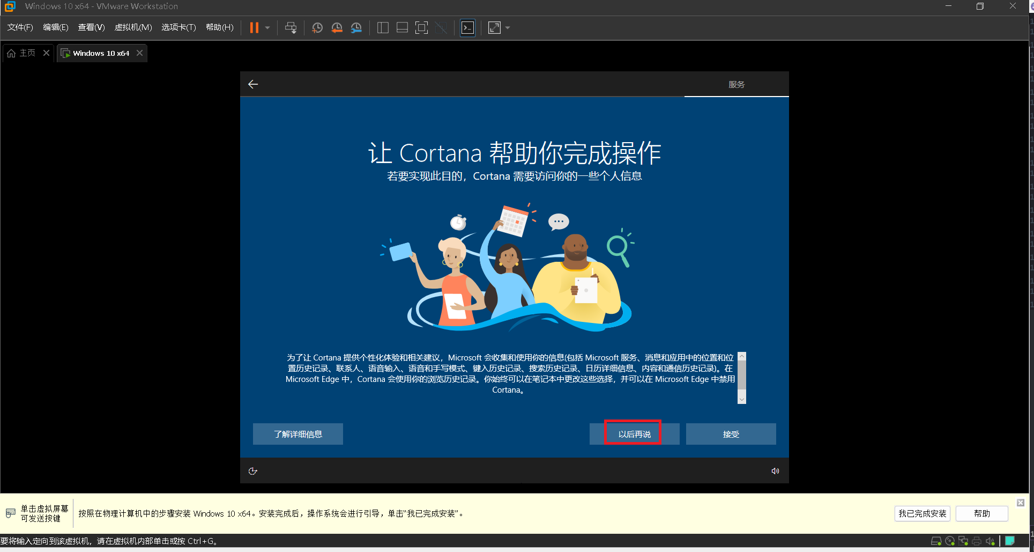Viewport: 1034px width, 552px height.
Task: Restore down the VMware window
Action: [980, 6]
